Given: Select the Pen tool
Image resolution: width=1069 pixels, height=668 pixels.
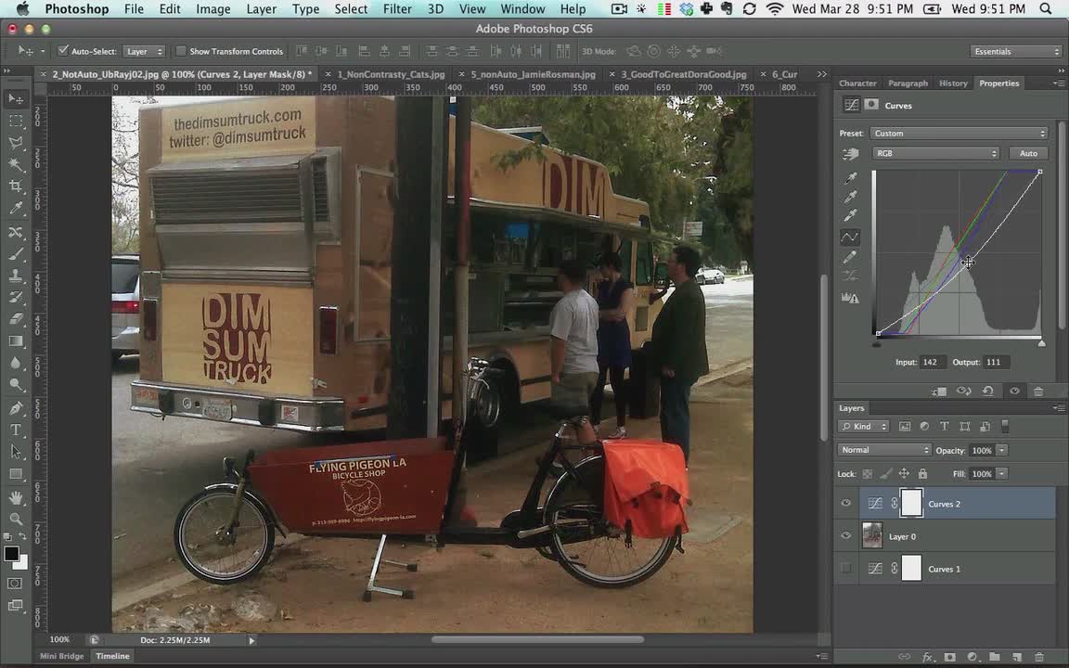Looking at the screenshot, I should coord(16,408).
